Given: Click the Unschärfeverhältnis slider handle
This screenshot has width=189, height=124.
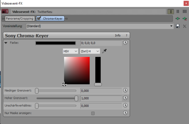Looking at the screenshot, I should [x=37, y=106].
